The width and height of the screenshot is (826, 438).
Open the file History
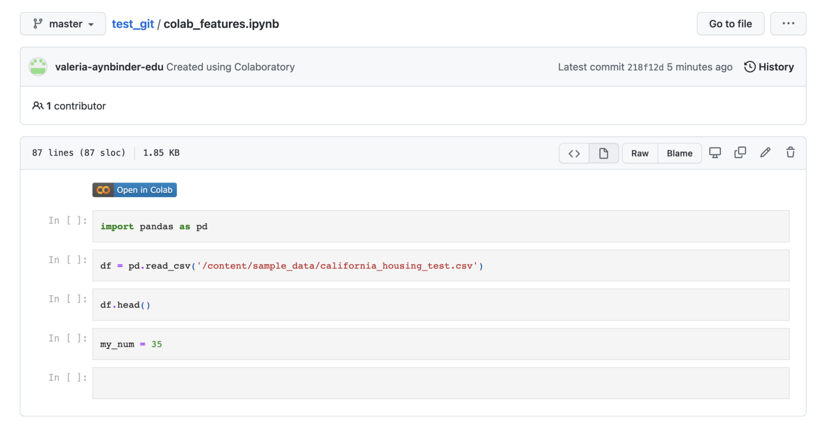(x=769, y=67)
